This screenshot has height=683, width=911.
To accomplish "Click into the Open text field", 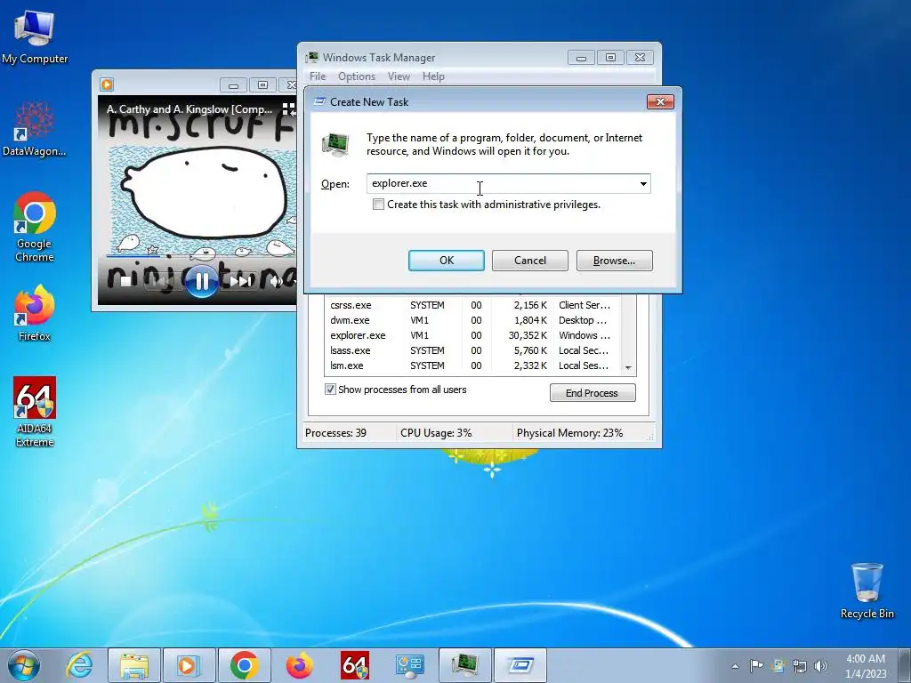I will pos(502,183).
